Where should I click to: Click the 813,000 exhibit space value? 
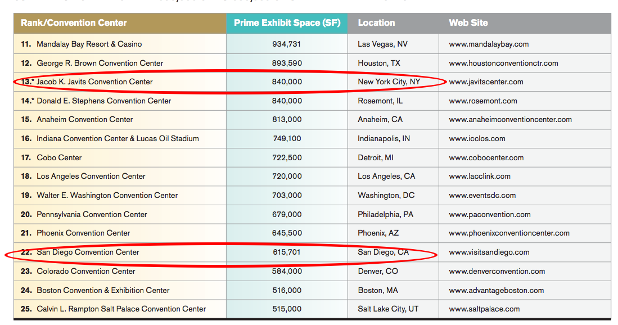(287, 119)
